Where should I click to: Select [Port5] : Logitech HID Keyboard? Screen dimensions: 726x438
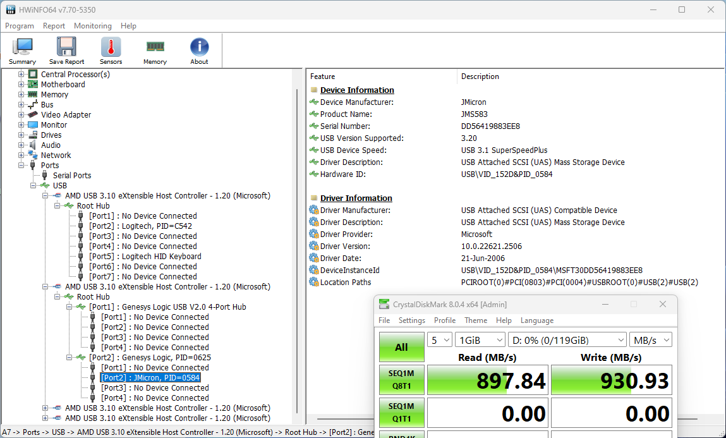point(145,257)
